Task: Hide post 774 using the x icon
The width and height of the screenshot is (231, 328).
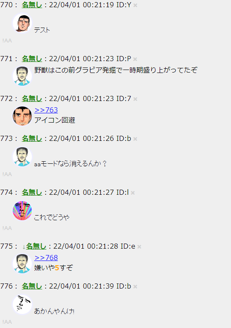Action: tap(133, 193)
